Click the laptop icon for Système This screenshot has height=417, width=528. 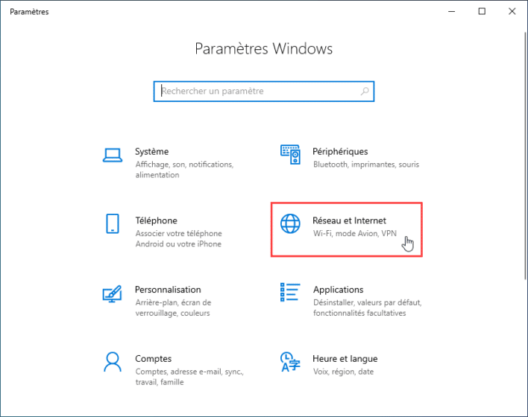click(x=113, y=155)
